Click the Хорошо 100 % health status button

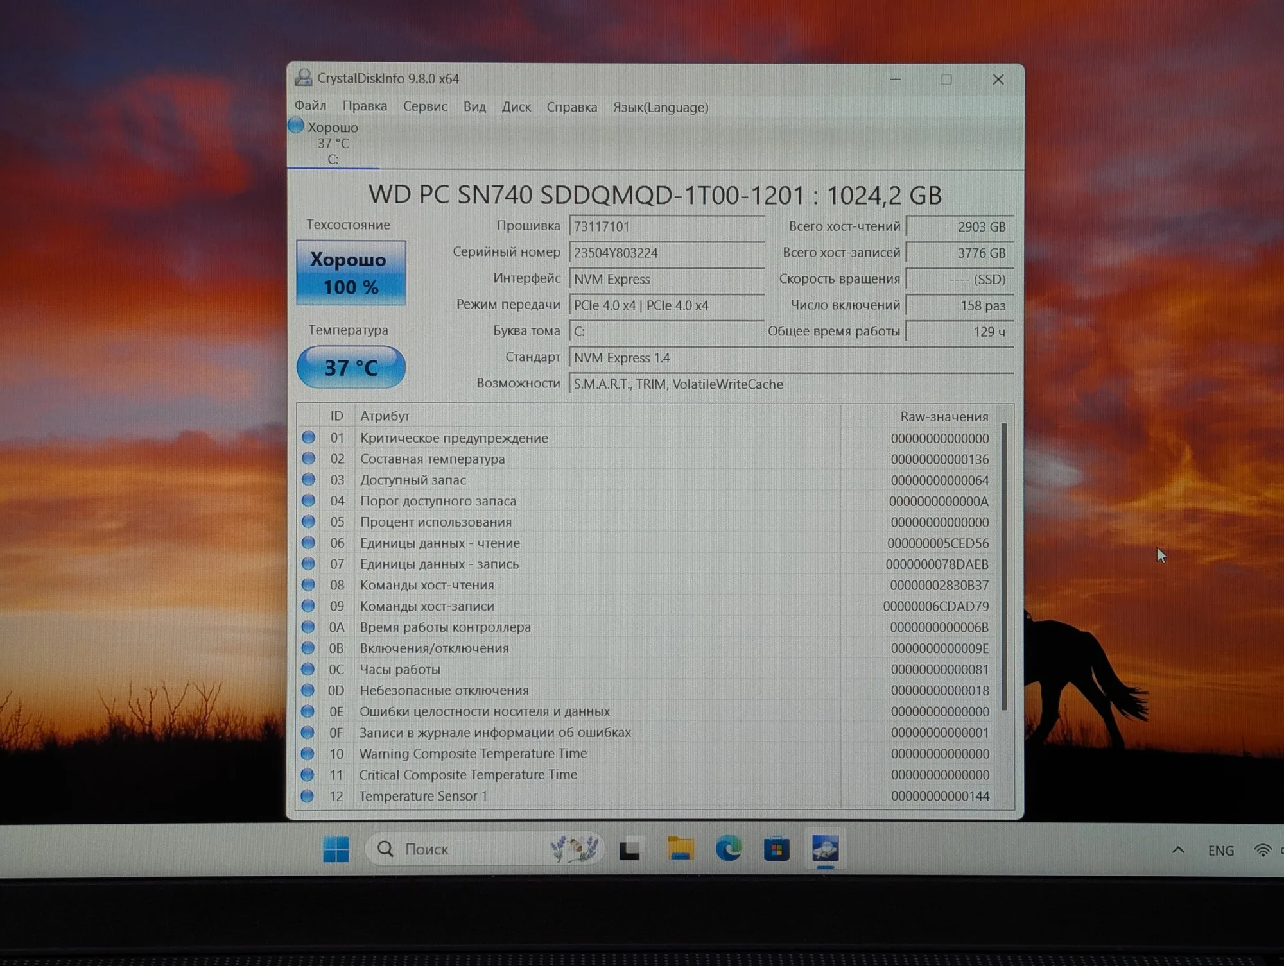click(351, 273)
